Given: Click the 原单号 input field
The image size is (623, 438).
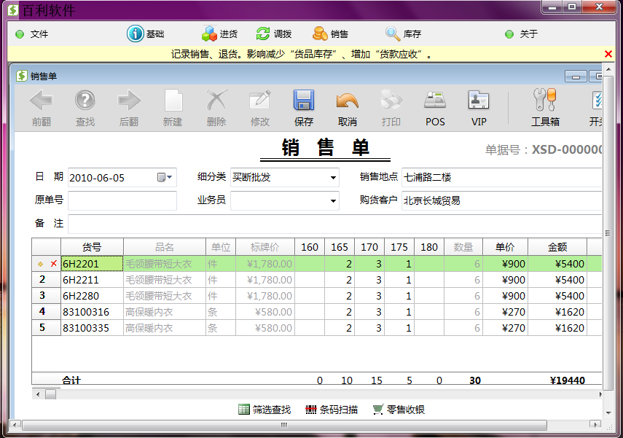Looking at the screenshot, I should [x=122, y=200].
